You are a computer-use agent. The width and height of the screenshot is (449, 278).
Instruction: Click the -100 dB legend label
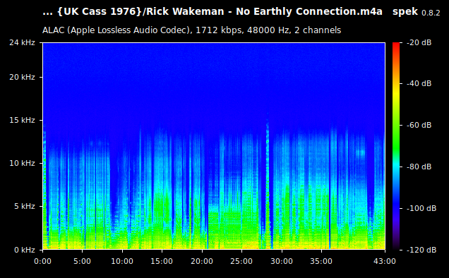click(x=421, y=208)
